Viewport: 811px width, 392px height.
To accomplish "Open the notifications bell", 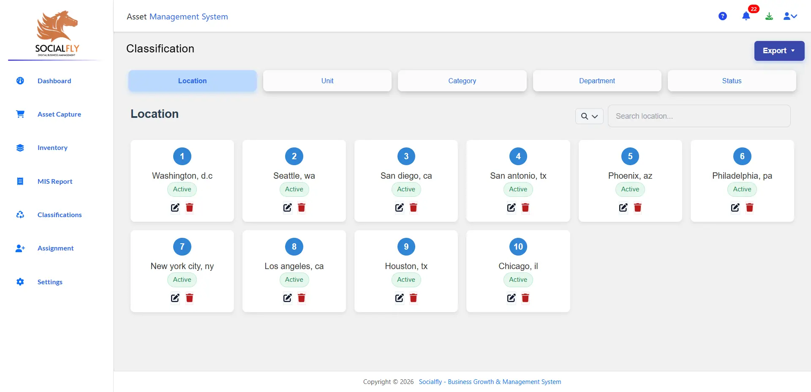I will [746, 16].
